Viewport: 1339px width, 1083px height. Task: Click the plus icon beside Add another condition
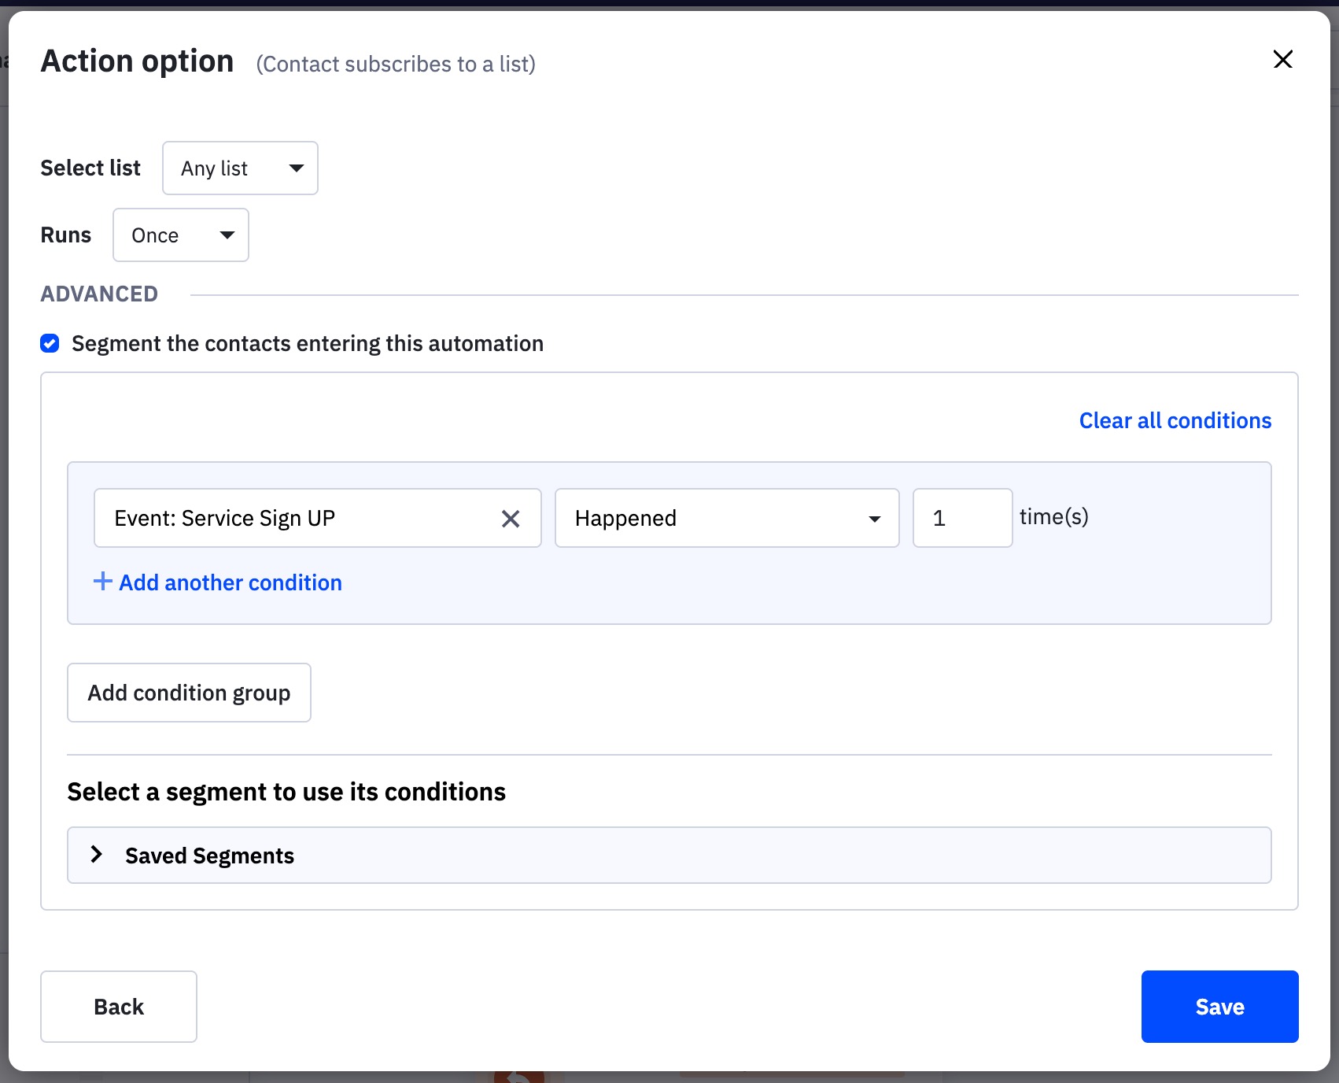pos(102,581)
